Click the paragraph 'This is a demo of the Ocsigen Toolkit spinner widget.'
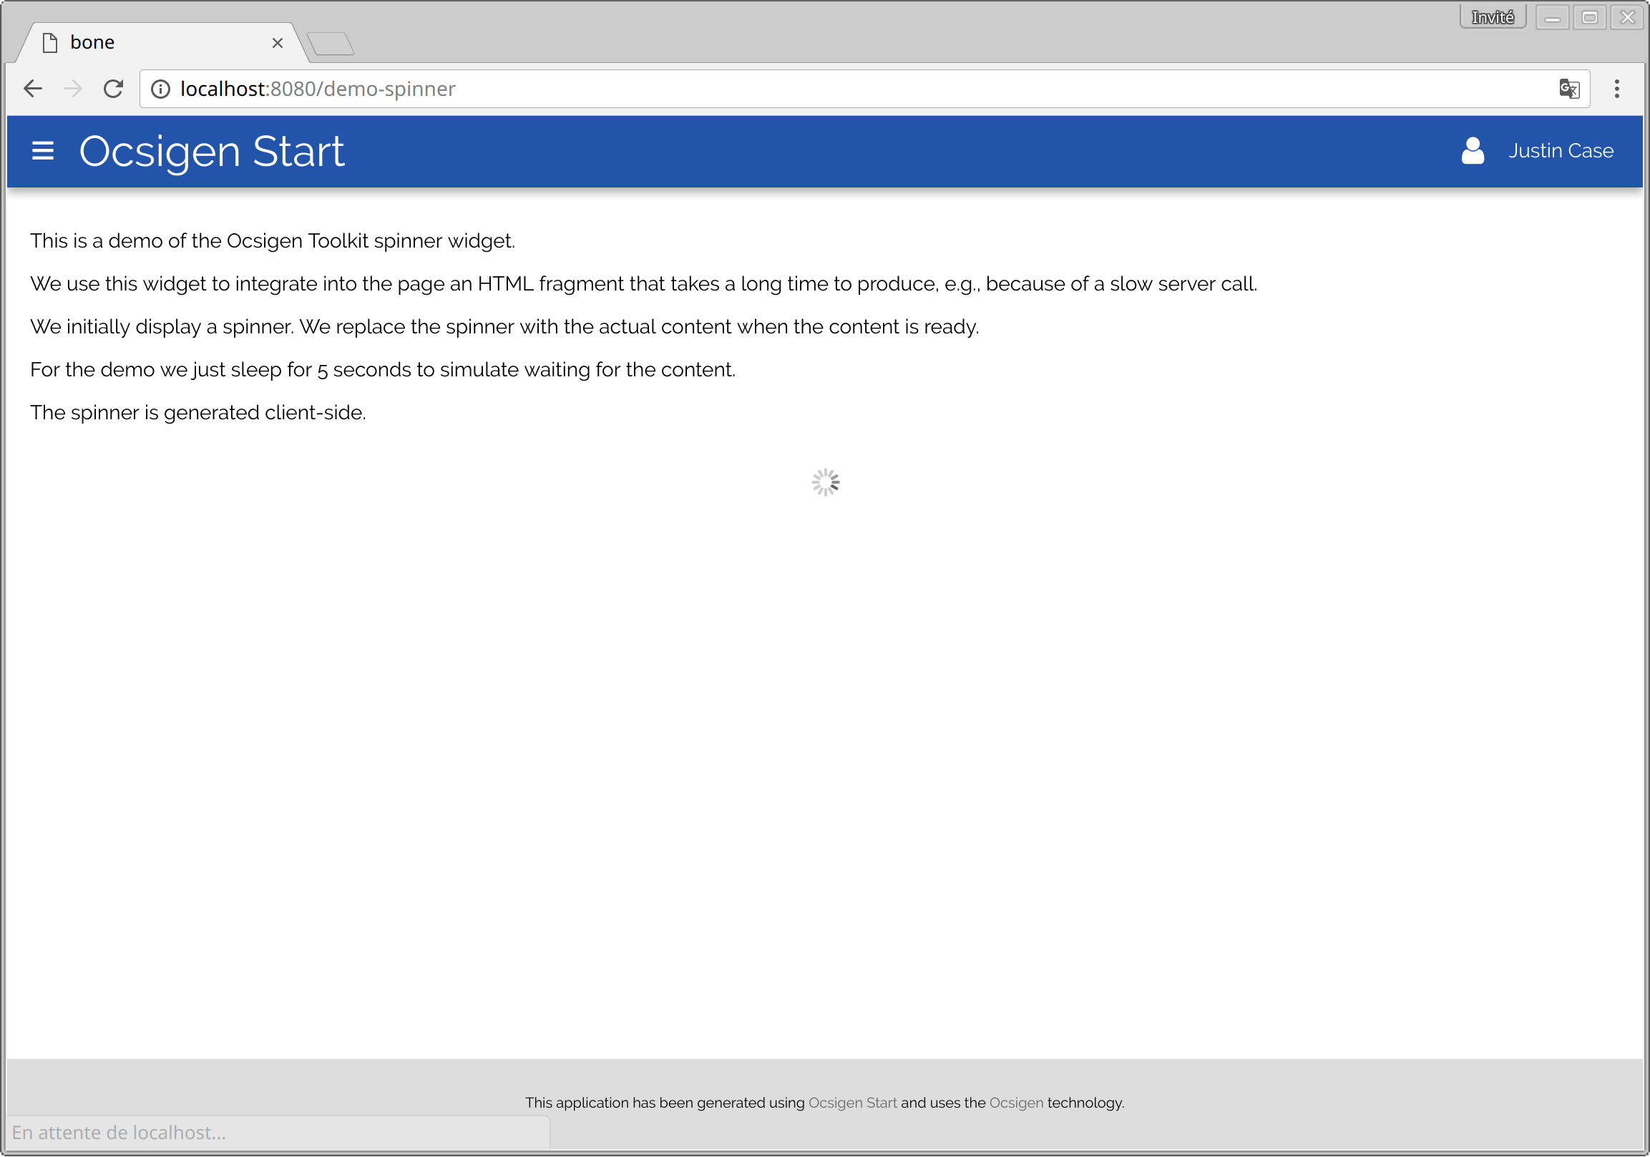Screen dimensions: 1650x1157 pos(273,240)
